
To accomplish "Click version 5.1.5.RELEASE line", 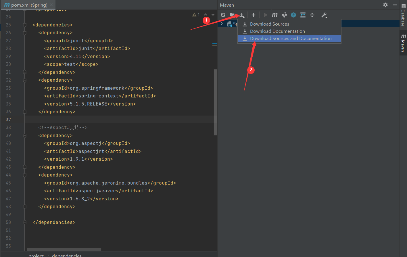I will (90, 104).
